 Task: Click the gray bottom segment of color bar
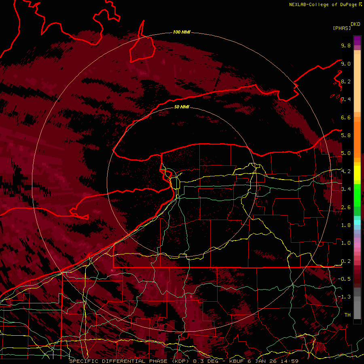click(x=357, y=303)
